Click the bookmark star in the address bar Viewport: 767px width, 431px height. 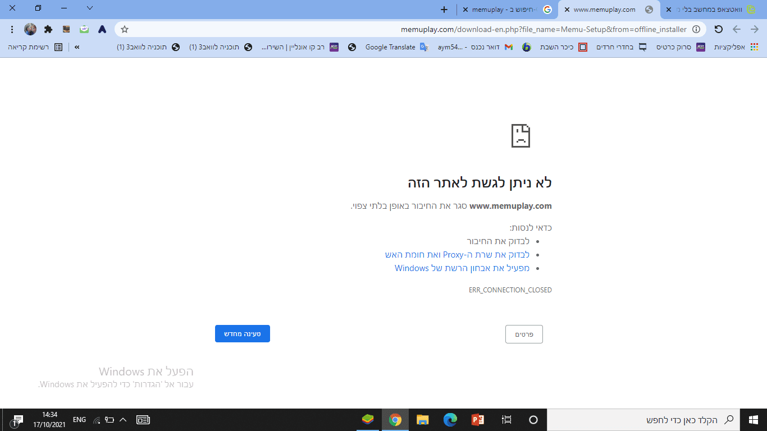point(125,29)
